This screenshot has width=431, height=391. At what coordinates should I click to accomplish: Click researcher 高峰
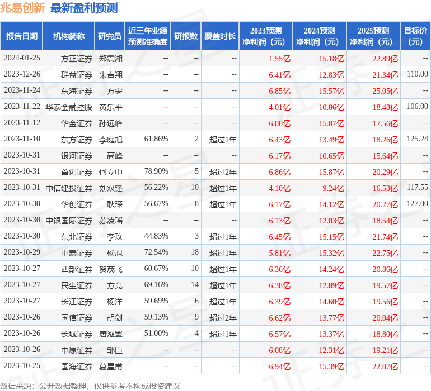tap(114, 156)
